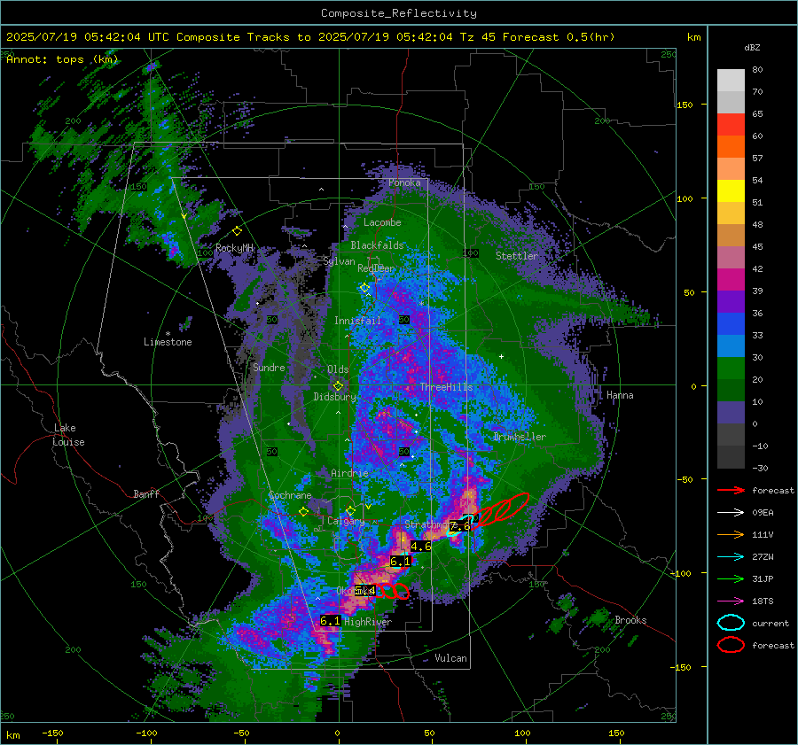Pick the red swatch between 65 and 60 dBZ
Screen dimensions: 798x745
(x=731, y=124)
